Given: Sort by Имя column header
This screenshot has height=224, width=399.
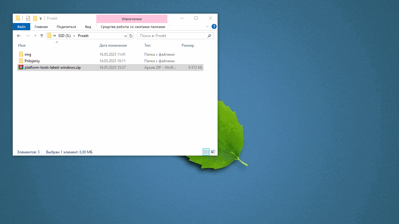Looking at the screenshot, I should coord(22,45).
